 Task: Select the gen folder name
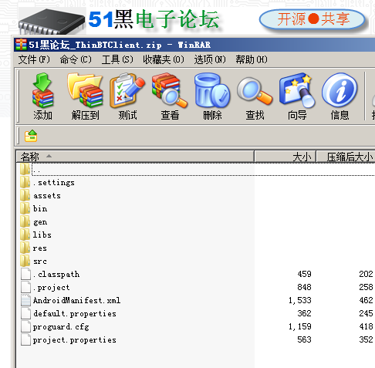coord(40,222)
